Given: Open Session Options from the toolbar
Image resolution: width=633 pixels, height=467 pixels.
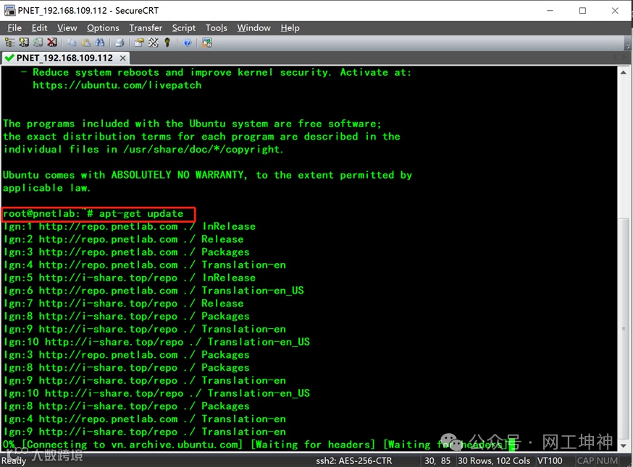Looking at the screenshot, I should tap(139, 43).
